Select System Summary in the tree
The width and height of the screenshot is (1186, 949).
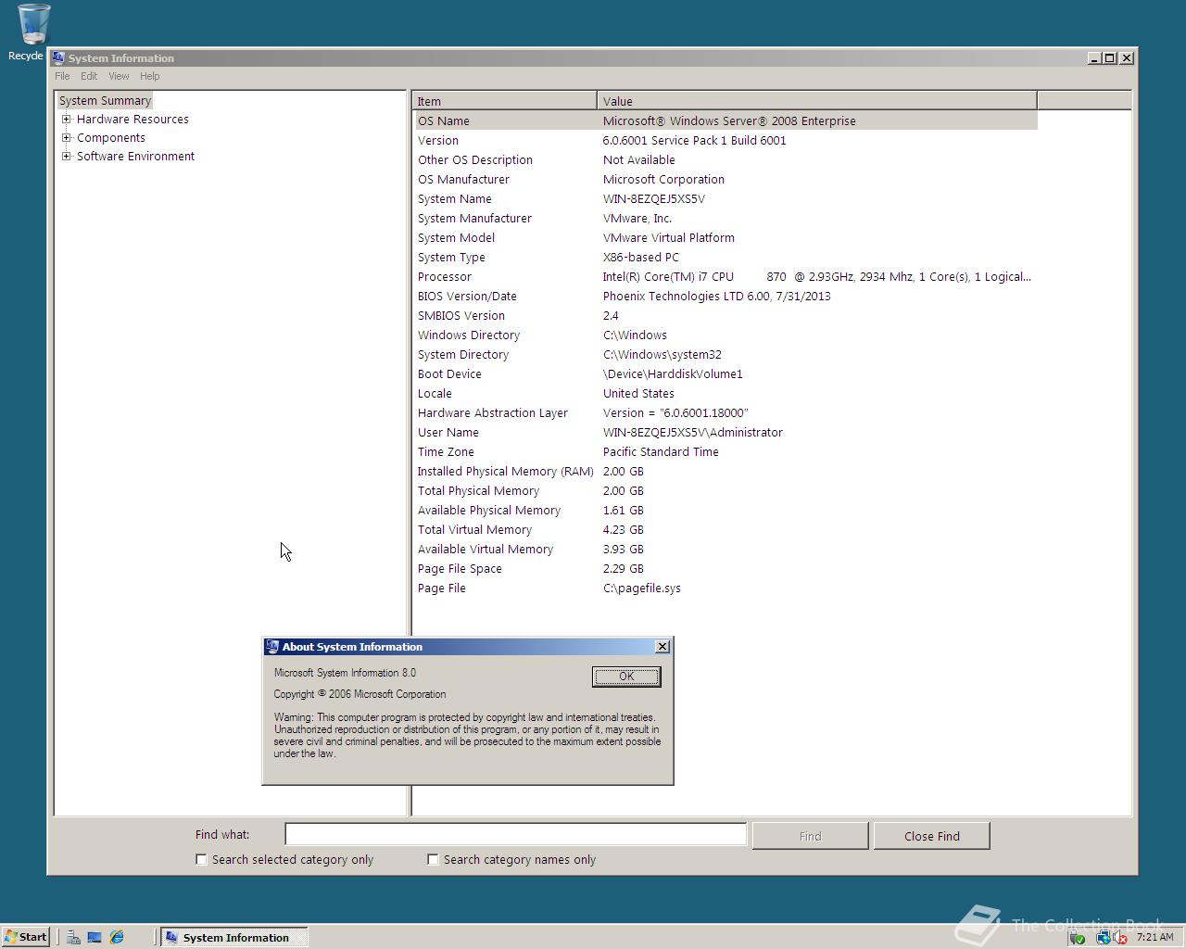[105, 100]
